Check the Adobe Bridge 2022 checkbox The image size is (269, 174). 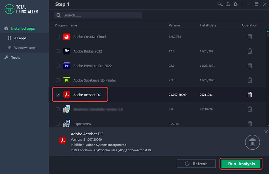click(x=58, y=51)
